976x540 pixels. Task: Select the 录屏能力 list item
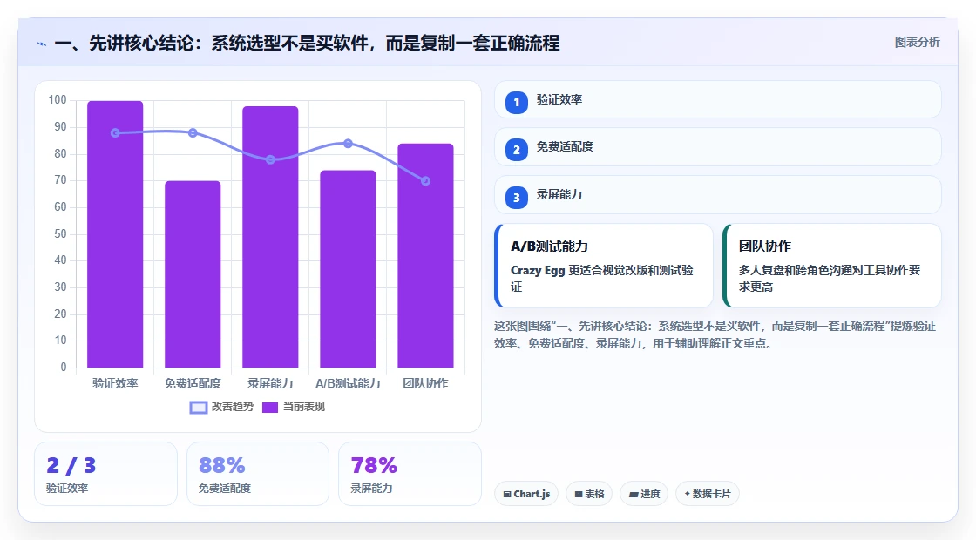(x=718, y=195)
